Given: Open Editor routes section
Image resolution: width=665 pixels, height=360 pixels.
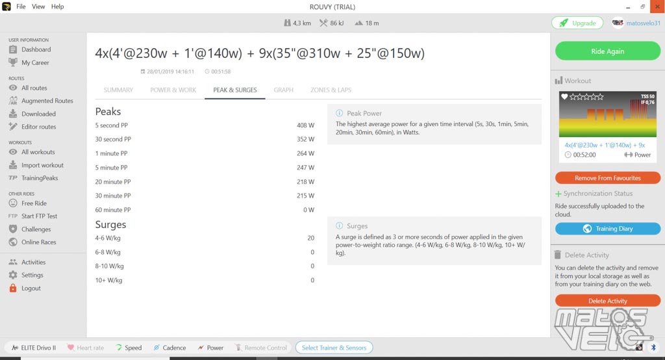Looking at the screenshot, I should [x=32, y=127].
